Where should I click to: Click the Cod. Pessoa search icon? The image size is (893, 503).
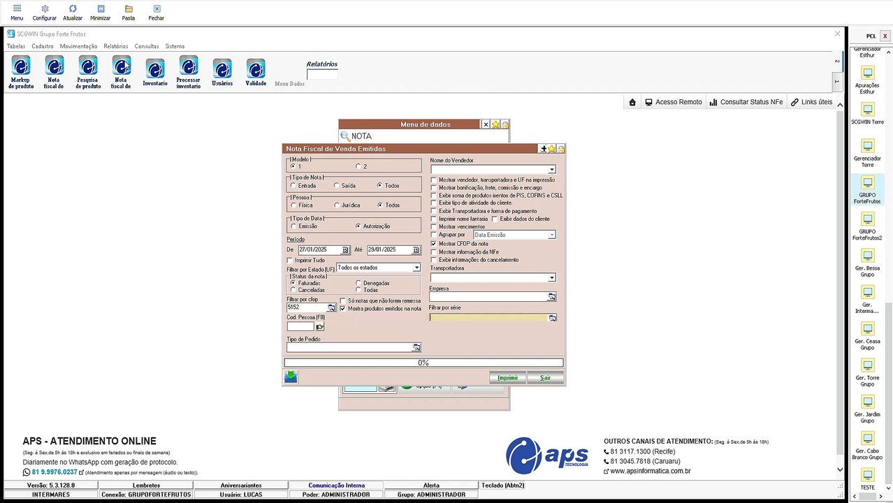point(320,326)
